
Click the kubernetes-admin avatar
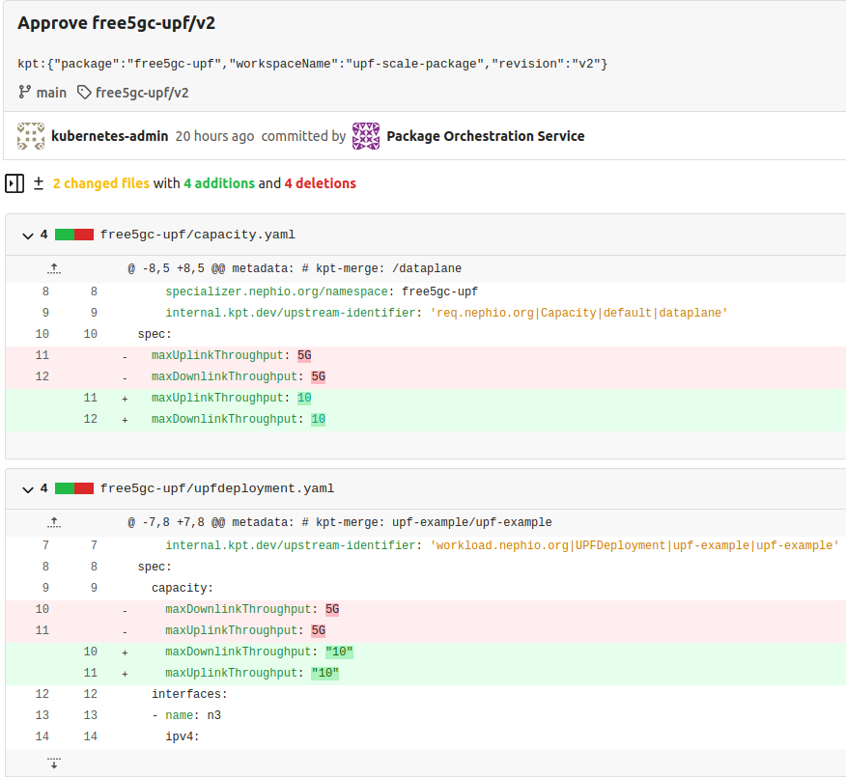click(30, 136)
